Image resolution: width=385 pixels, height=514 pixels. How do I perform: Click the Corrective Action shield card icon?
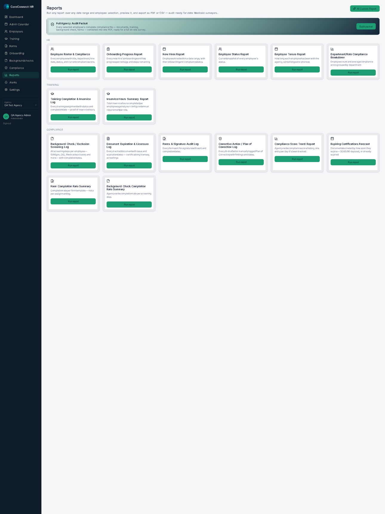click(220, 139)
